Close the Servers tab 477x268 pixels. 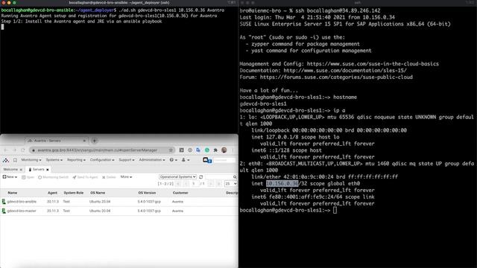tap(48, 170)
